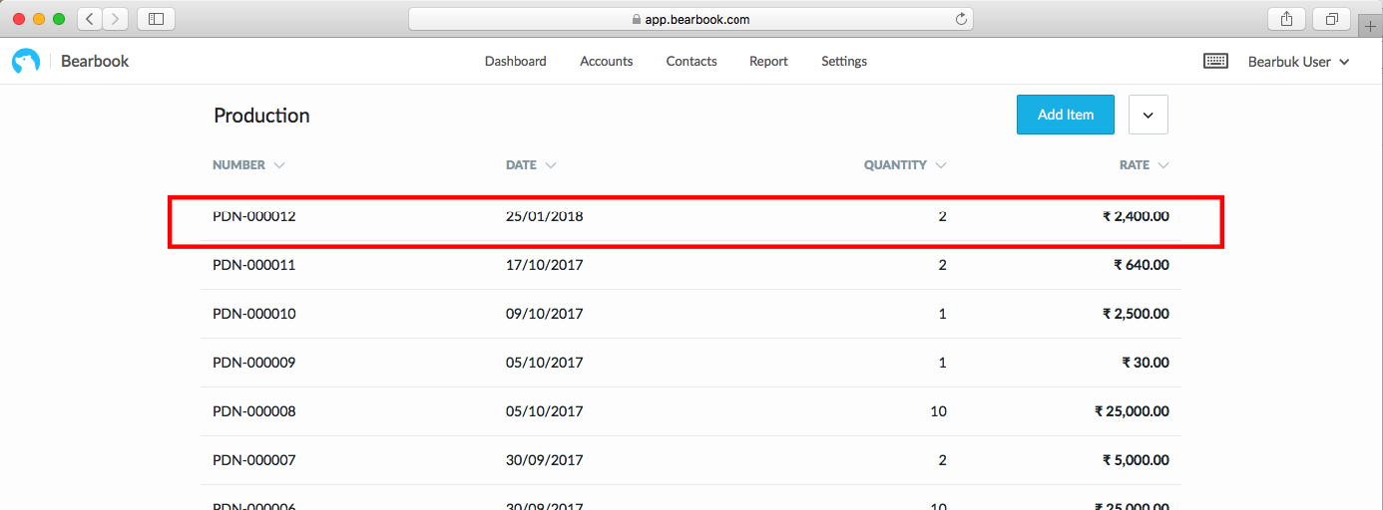This screenshot has width=1383, height=510.
Task: Reload the page using the refresh icon
Action: 961,19
